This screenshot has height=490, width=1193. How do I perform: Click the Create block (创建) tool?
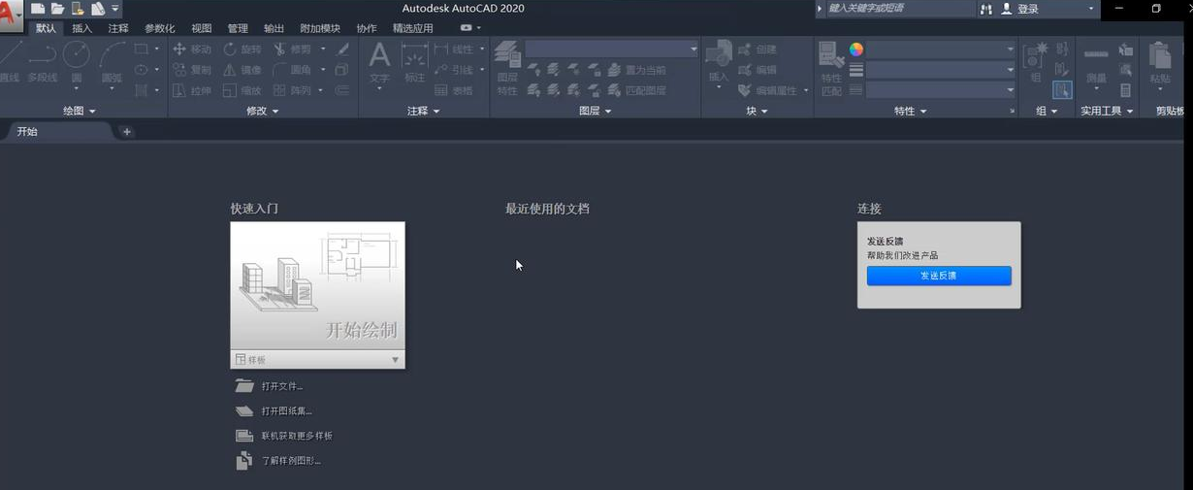pos(758,49)
